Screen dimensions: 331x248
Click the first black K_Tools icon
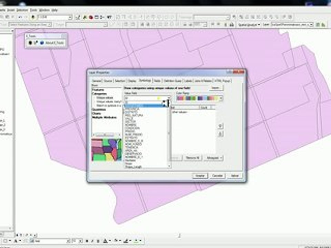[30, 43]
